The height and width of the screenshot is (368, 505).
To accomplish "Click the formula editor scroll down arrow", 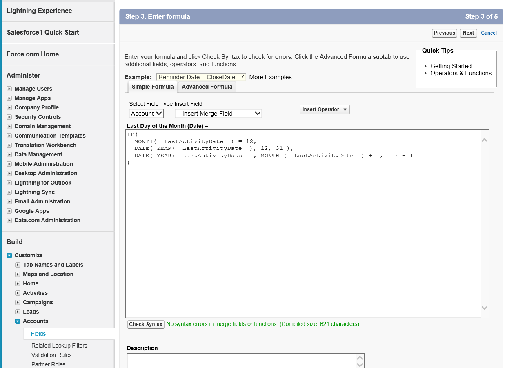I will click(x=485, y=308).
